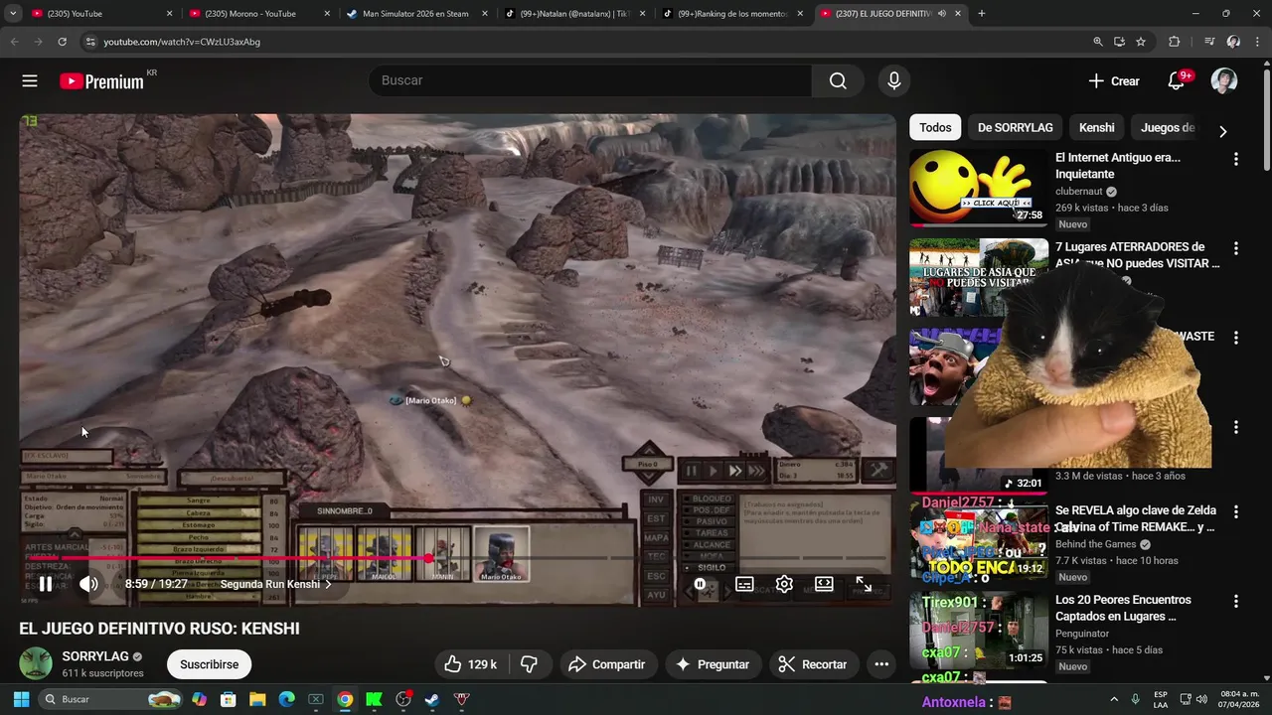Open the YouTube account avatar menu
The image size is (1272, 715).
[x=1224, y=81]
